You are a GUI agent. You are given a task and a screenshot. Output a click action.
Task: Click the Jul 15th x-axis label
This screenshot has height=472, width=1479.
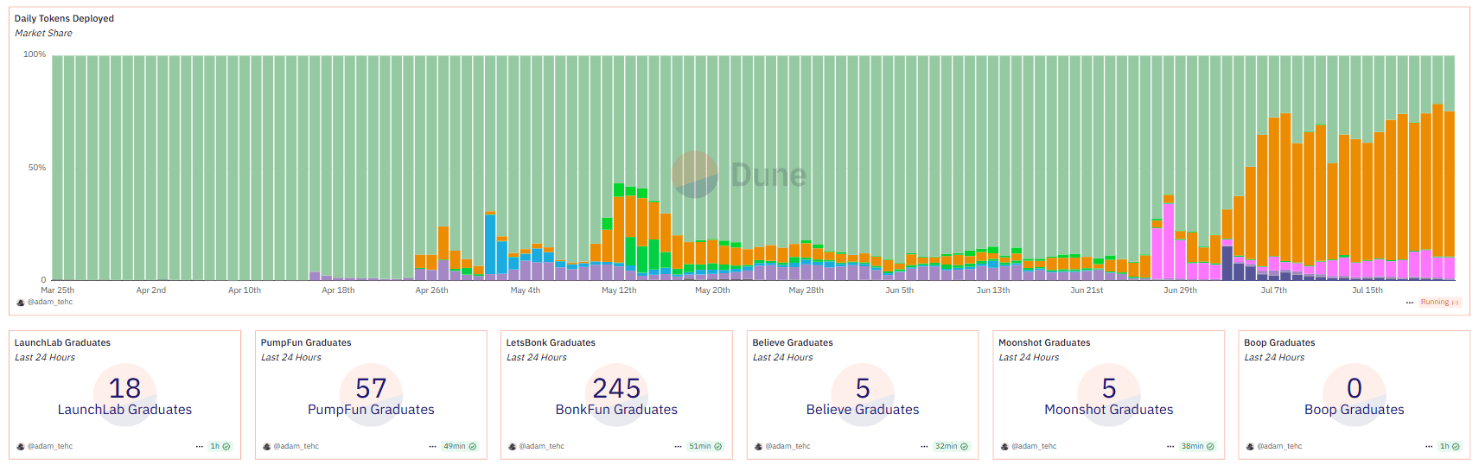click(1367, 290)
